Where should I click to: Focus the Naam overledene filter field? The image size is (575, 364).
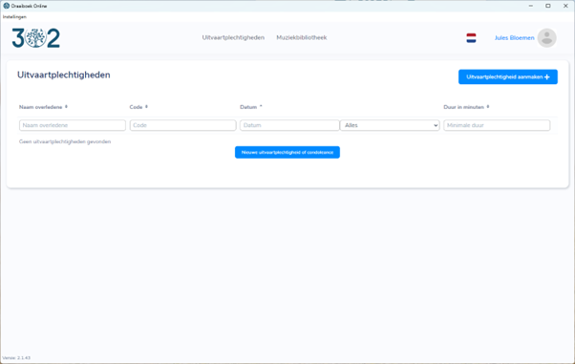coord(73,125)
